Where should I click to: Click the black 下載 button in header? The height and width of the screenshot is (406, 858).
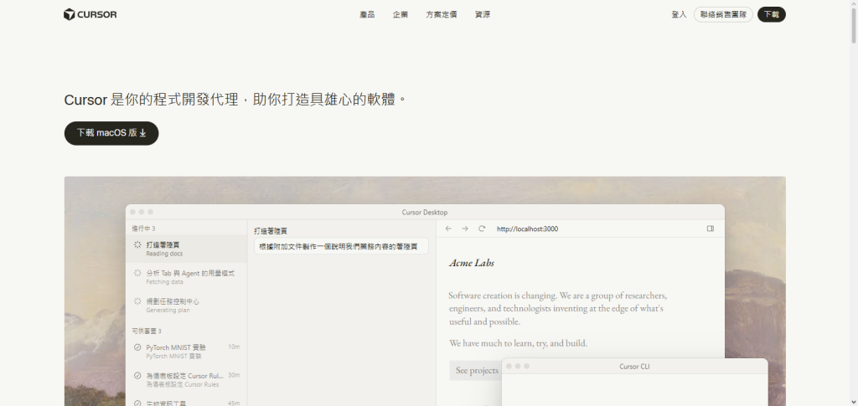(x=772, y=15)
